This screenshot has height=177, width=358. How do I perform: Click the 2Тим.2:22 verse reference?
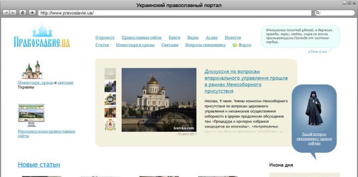tap(317, 51)
